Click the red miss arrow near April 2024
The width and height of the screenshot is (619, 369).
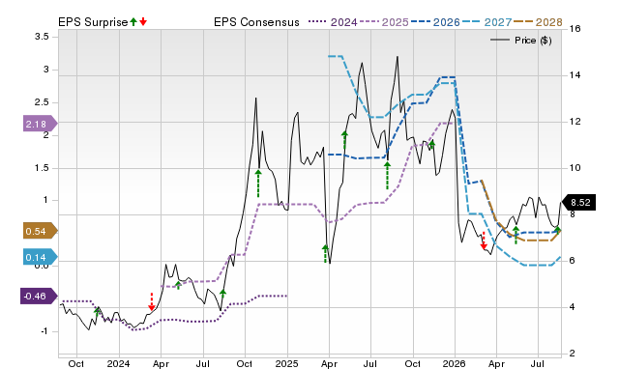[x=151, y=301]
